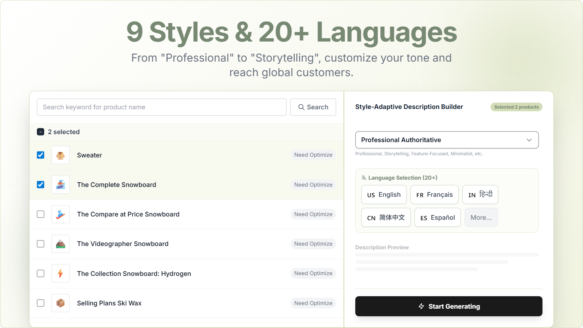
Task: Uncheck The Complete Snowboard checkbox
Action: (40, 184)
